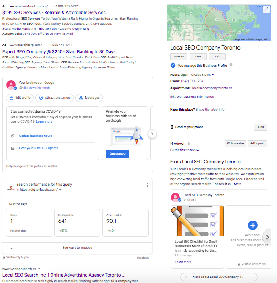The image size is (277, 283).
Task: Click the blue Get started button
Action: click(117, 154)
